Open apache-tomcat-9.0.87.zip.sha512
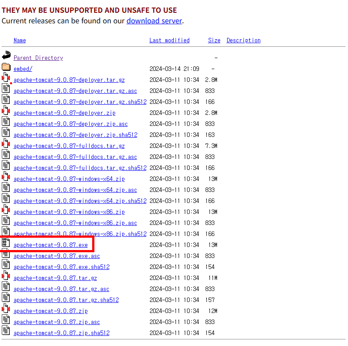 (61, 333)
